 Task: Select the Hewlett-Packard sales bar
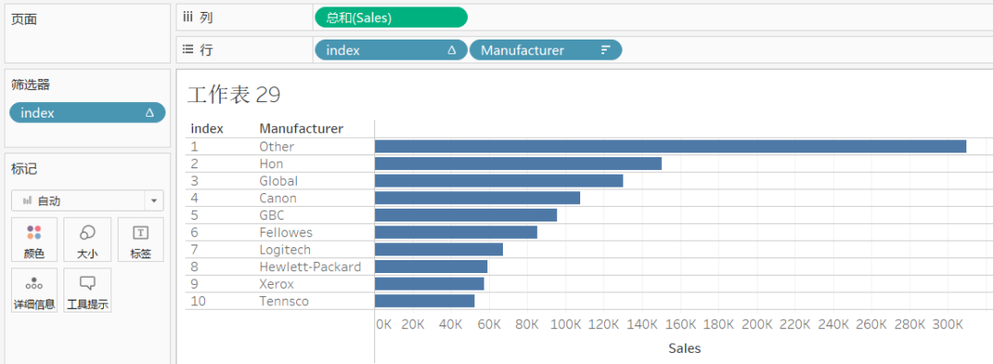pos(431,267)
